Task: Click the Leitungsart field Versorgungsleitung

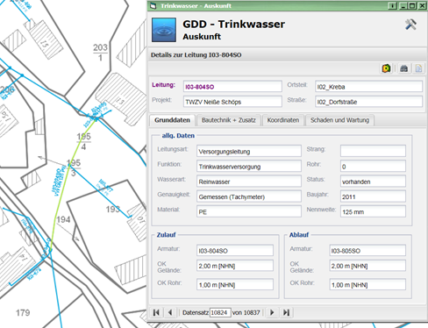Action: tap(249, 151)
